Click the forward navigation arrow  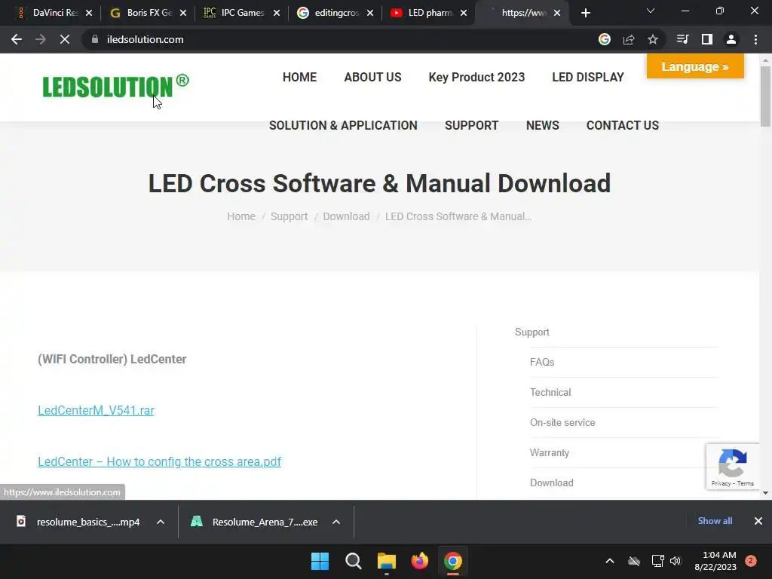coord(41,39)
